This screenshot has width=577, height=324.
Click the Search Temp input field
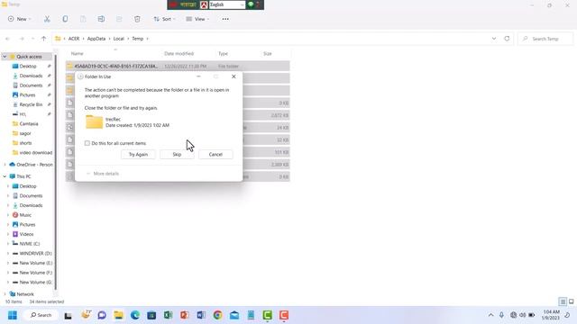click(x=545, y=39)
